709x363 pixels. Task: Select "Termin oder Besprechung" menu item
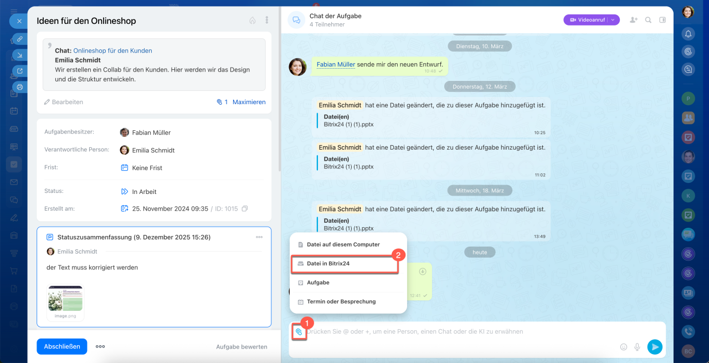coord(341,301)
